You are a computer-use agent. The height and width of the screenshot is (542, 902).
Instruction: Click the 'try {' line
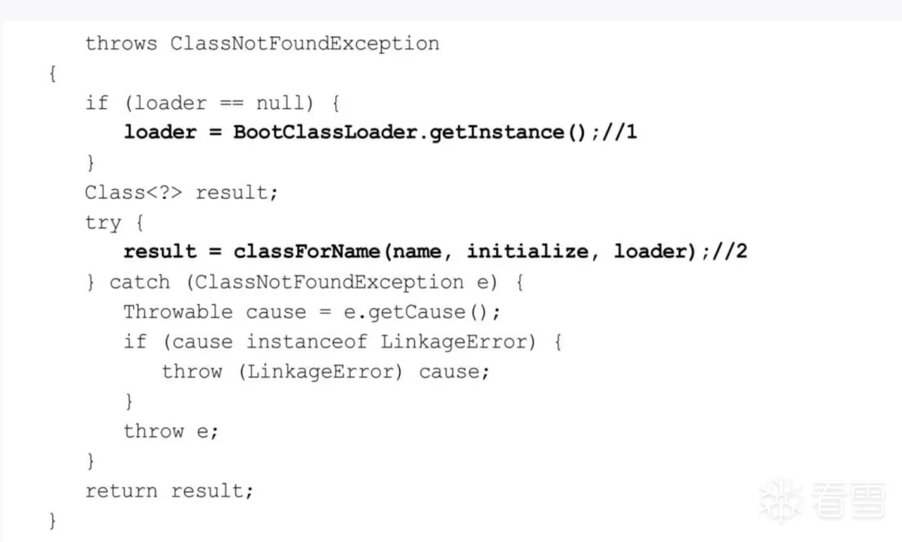[114, 222]
